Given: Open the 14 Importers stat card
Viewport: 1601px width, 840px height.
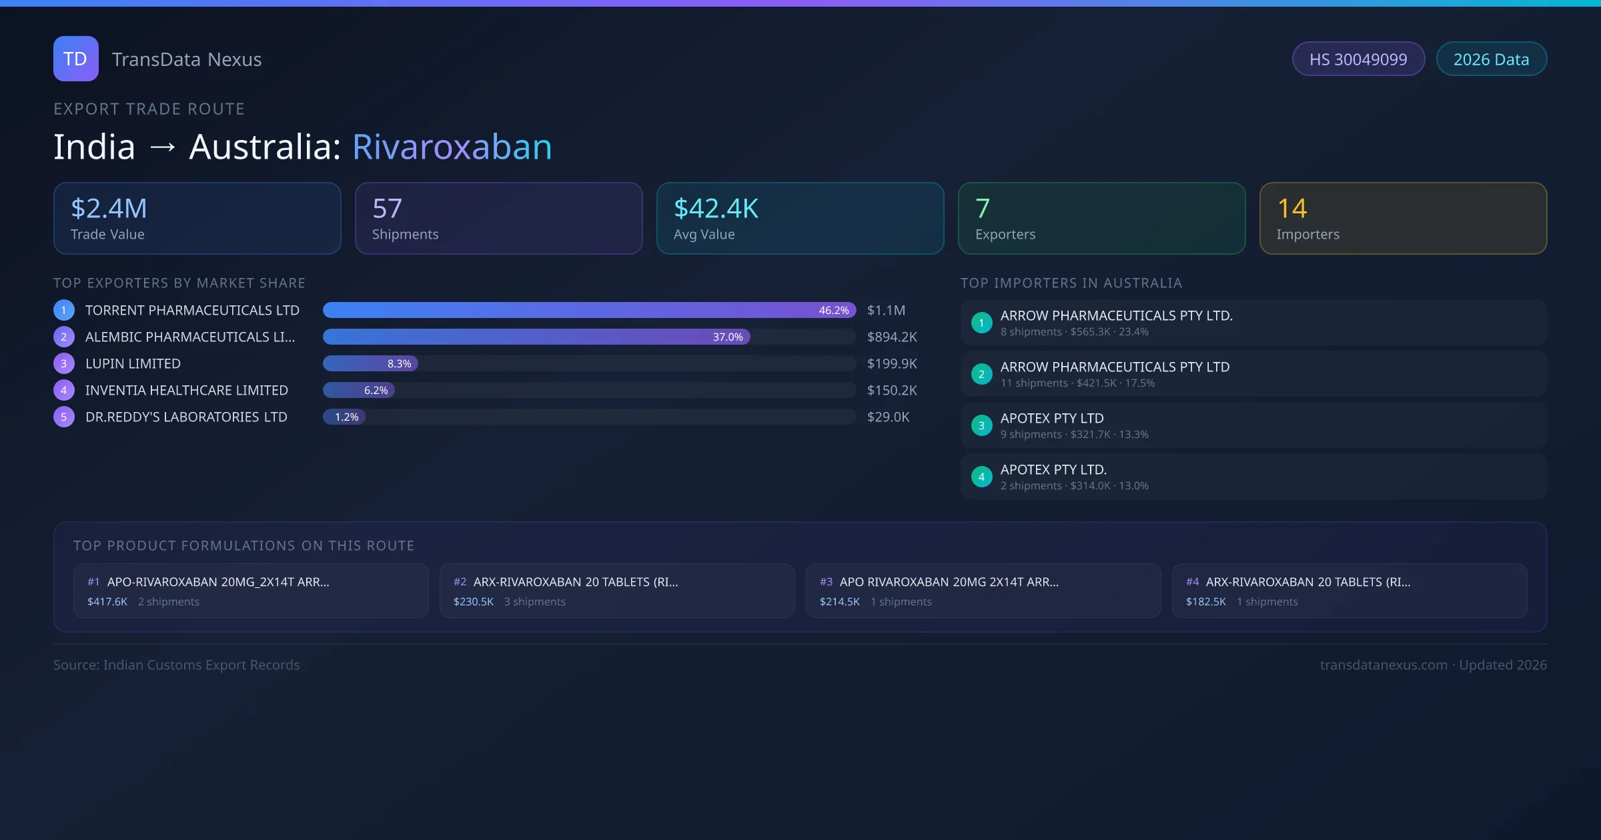Looking at the screenshot, I should [x=1403, y=219].
